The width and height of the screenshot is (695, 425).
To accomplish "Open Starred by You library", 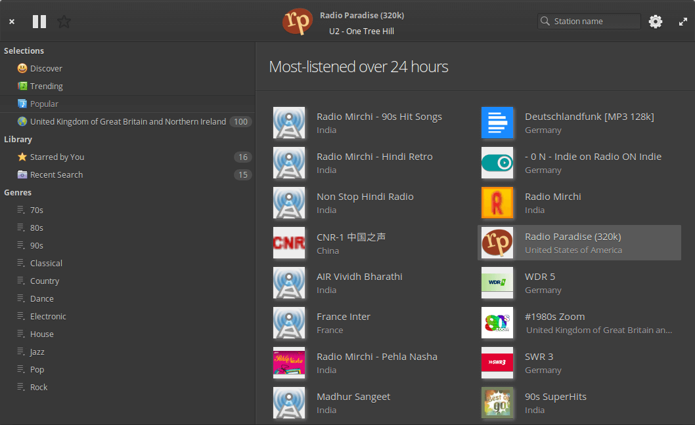I will (x=127, y=157).
